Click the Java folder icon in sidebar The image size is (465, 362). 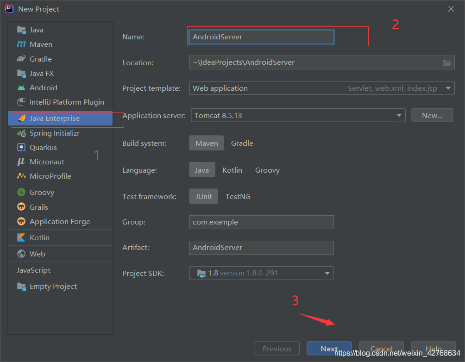21,30
